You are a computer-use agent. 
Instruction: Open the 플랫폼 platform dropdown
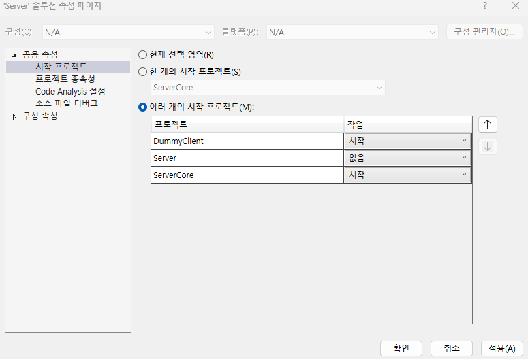tap(352, 33)
